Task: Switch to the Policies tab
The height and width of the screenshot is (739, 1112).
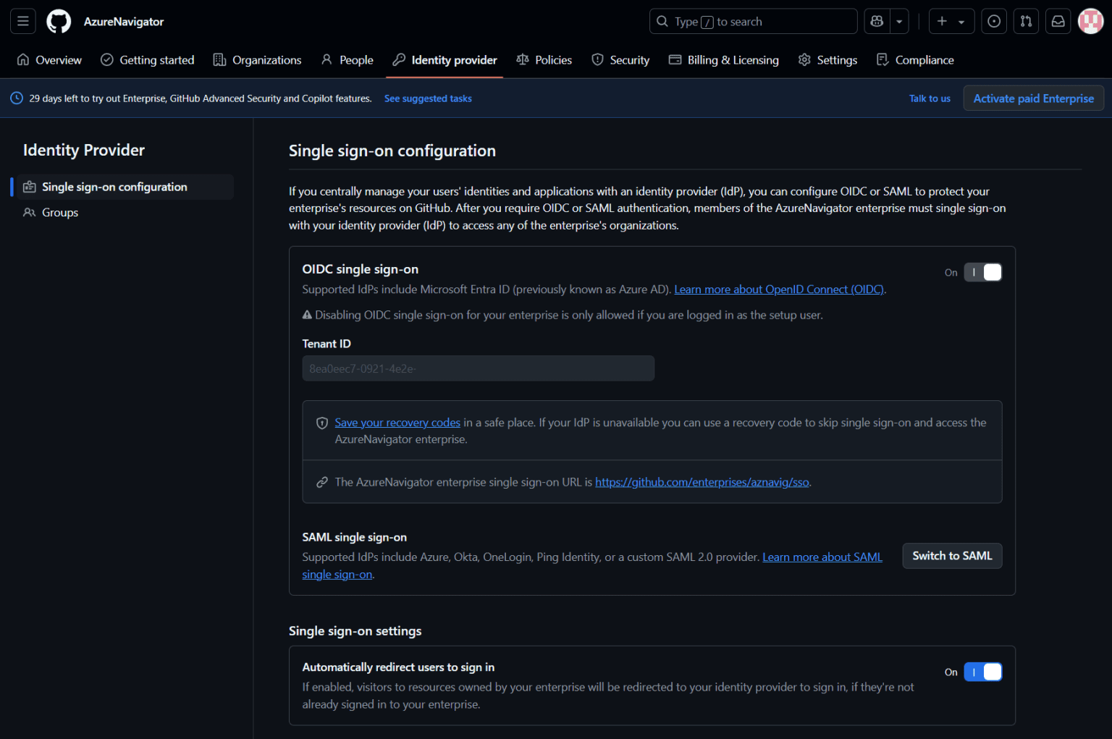Action: pos(544,60)
